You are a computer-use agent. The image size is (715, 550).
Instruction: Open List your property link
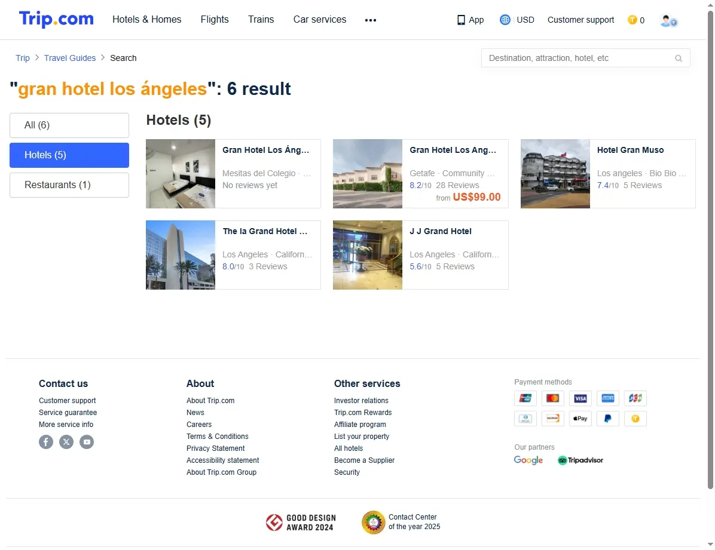tap(362, 437)
